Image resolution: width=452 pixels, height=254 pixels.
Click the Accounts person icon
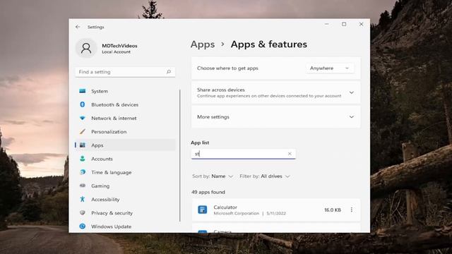point(83,159)
